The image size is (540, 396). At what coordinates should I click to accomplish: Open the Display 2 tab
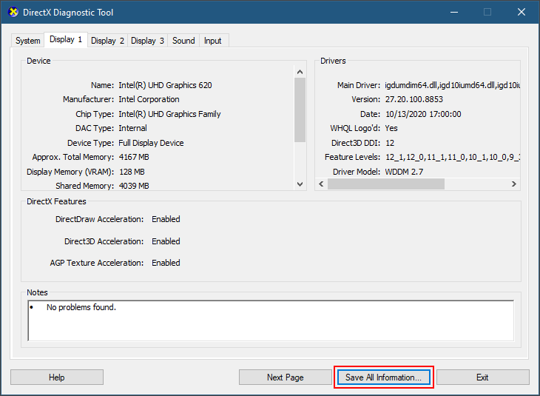107,41
